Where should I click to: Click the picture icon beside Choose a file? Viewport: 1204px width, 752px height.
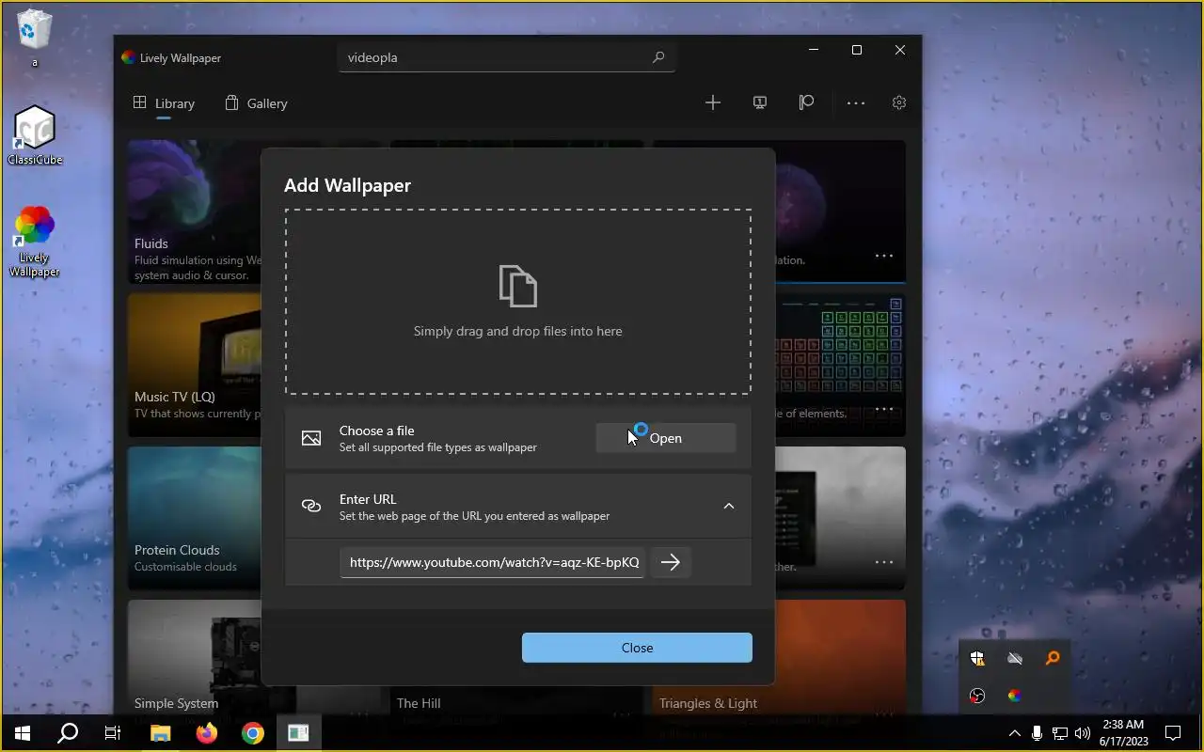(x=311, y=438)
